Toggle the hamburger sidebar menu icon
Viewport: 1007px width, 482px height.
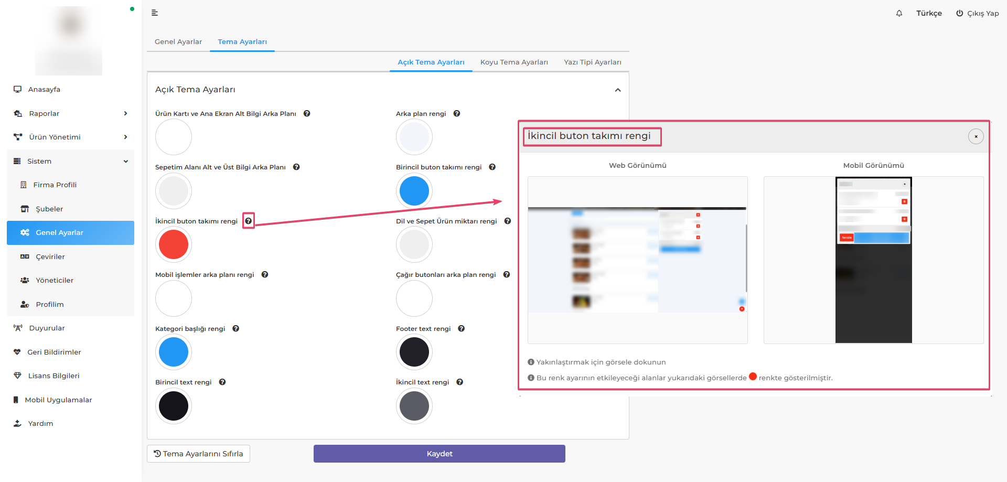(x=155, y=13)
